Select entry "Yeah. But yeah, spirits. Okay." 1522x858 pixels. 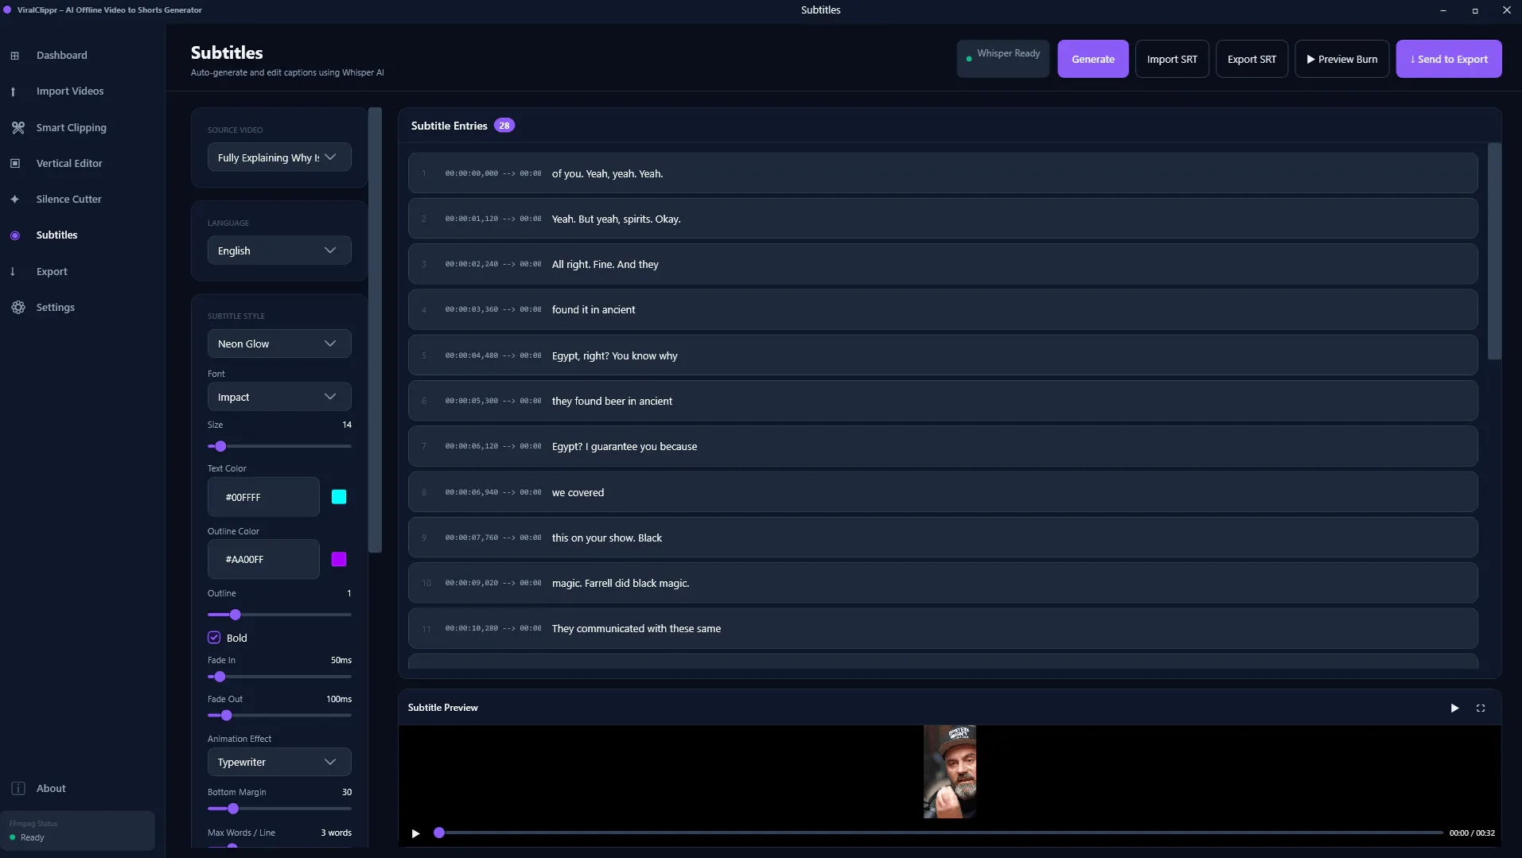943,219
